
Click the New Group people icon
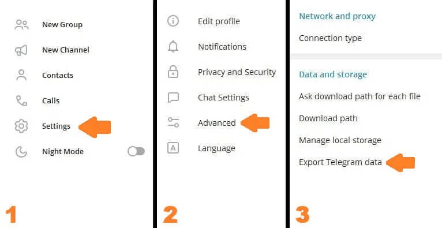pyautogui.click(x=21, y=24)
